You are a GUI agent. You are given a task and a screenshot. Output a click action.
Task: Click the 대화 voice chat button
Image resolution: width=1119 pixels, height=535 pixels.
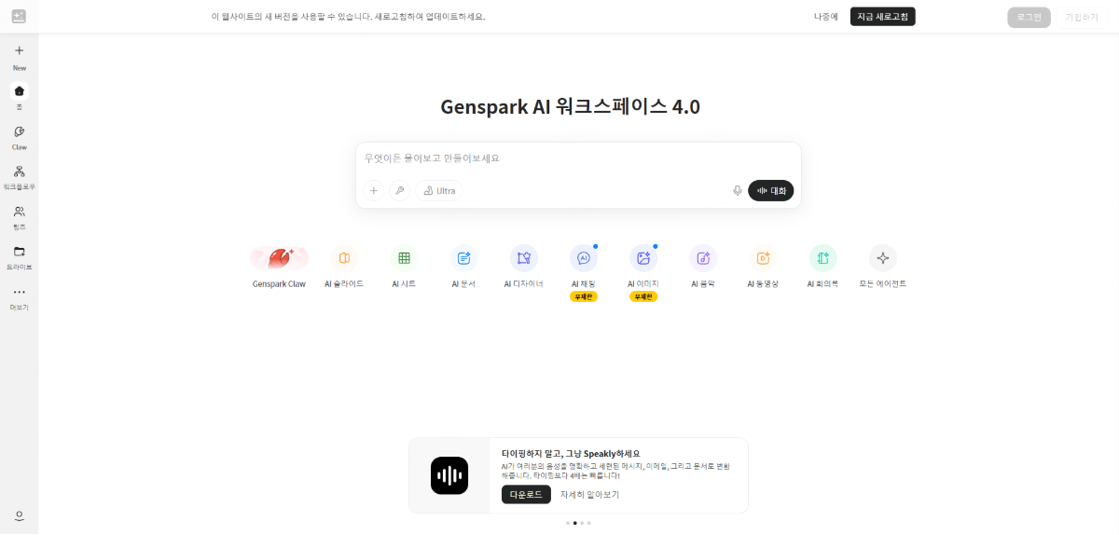point(771,190)
